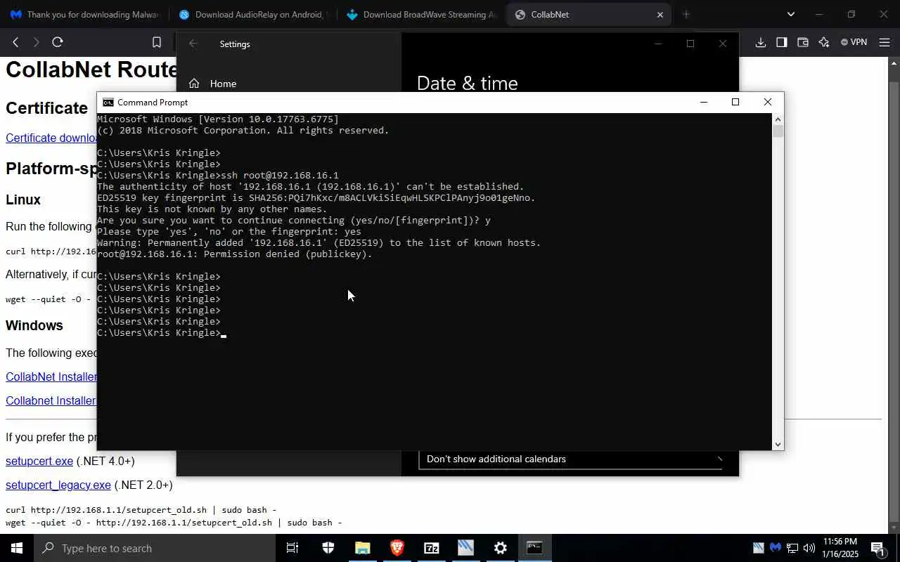Image resolution: width=900 pixels, height=562 pixels.
Task: Maximize the Command Prompt window
Action: pos(735,103)
